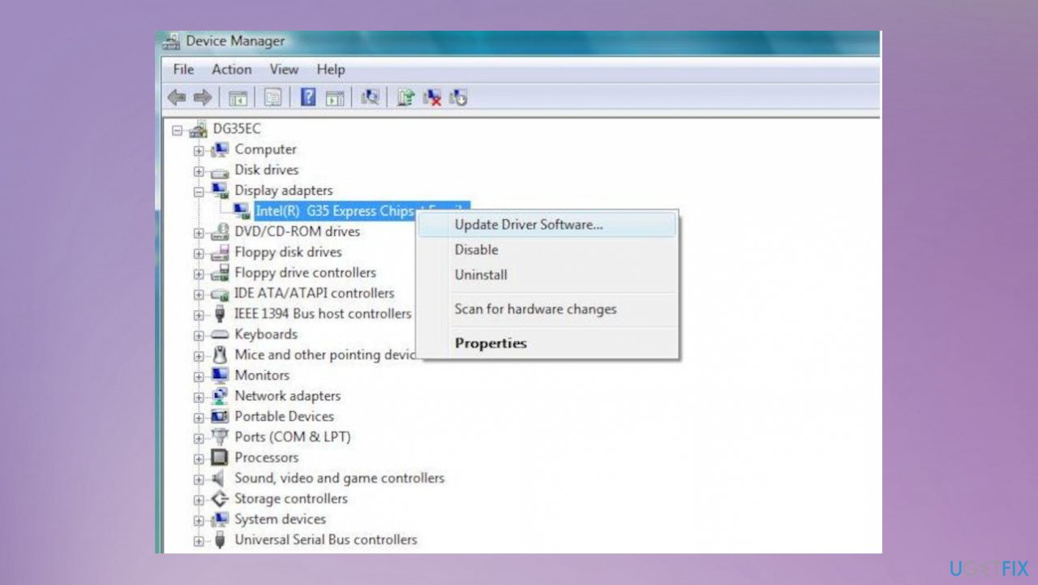Click the Scan for hardware changes toolbar icon
Viewport: 1038px width, 585px height.
[x=369, y=97]
